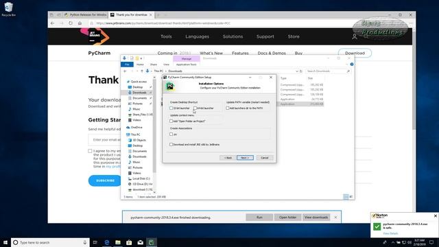This screenshot has width=439, height=247.
Task: Select the Manage contextual tab
Action: click(x=187, y=59)
